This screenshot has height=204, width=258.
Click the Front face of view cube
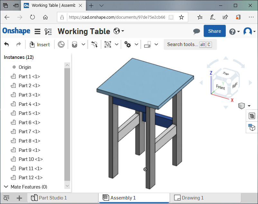(220, 87)
